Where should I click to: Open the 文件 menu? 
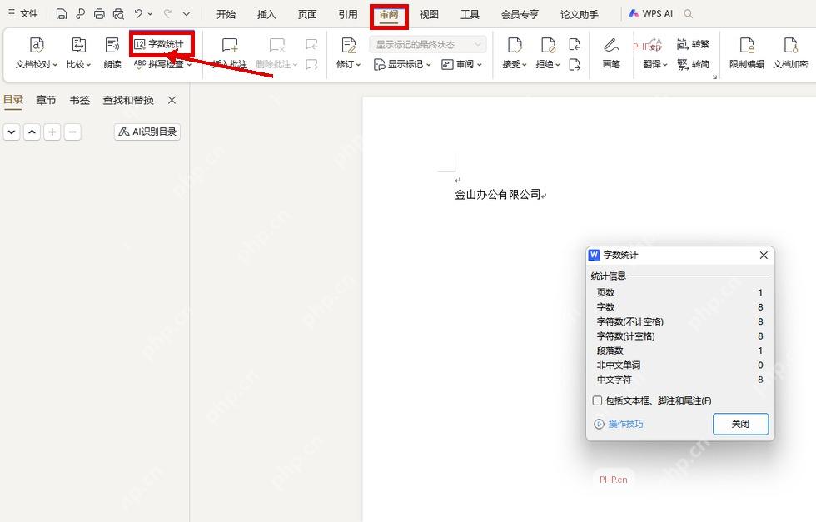23,14
